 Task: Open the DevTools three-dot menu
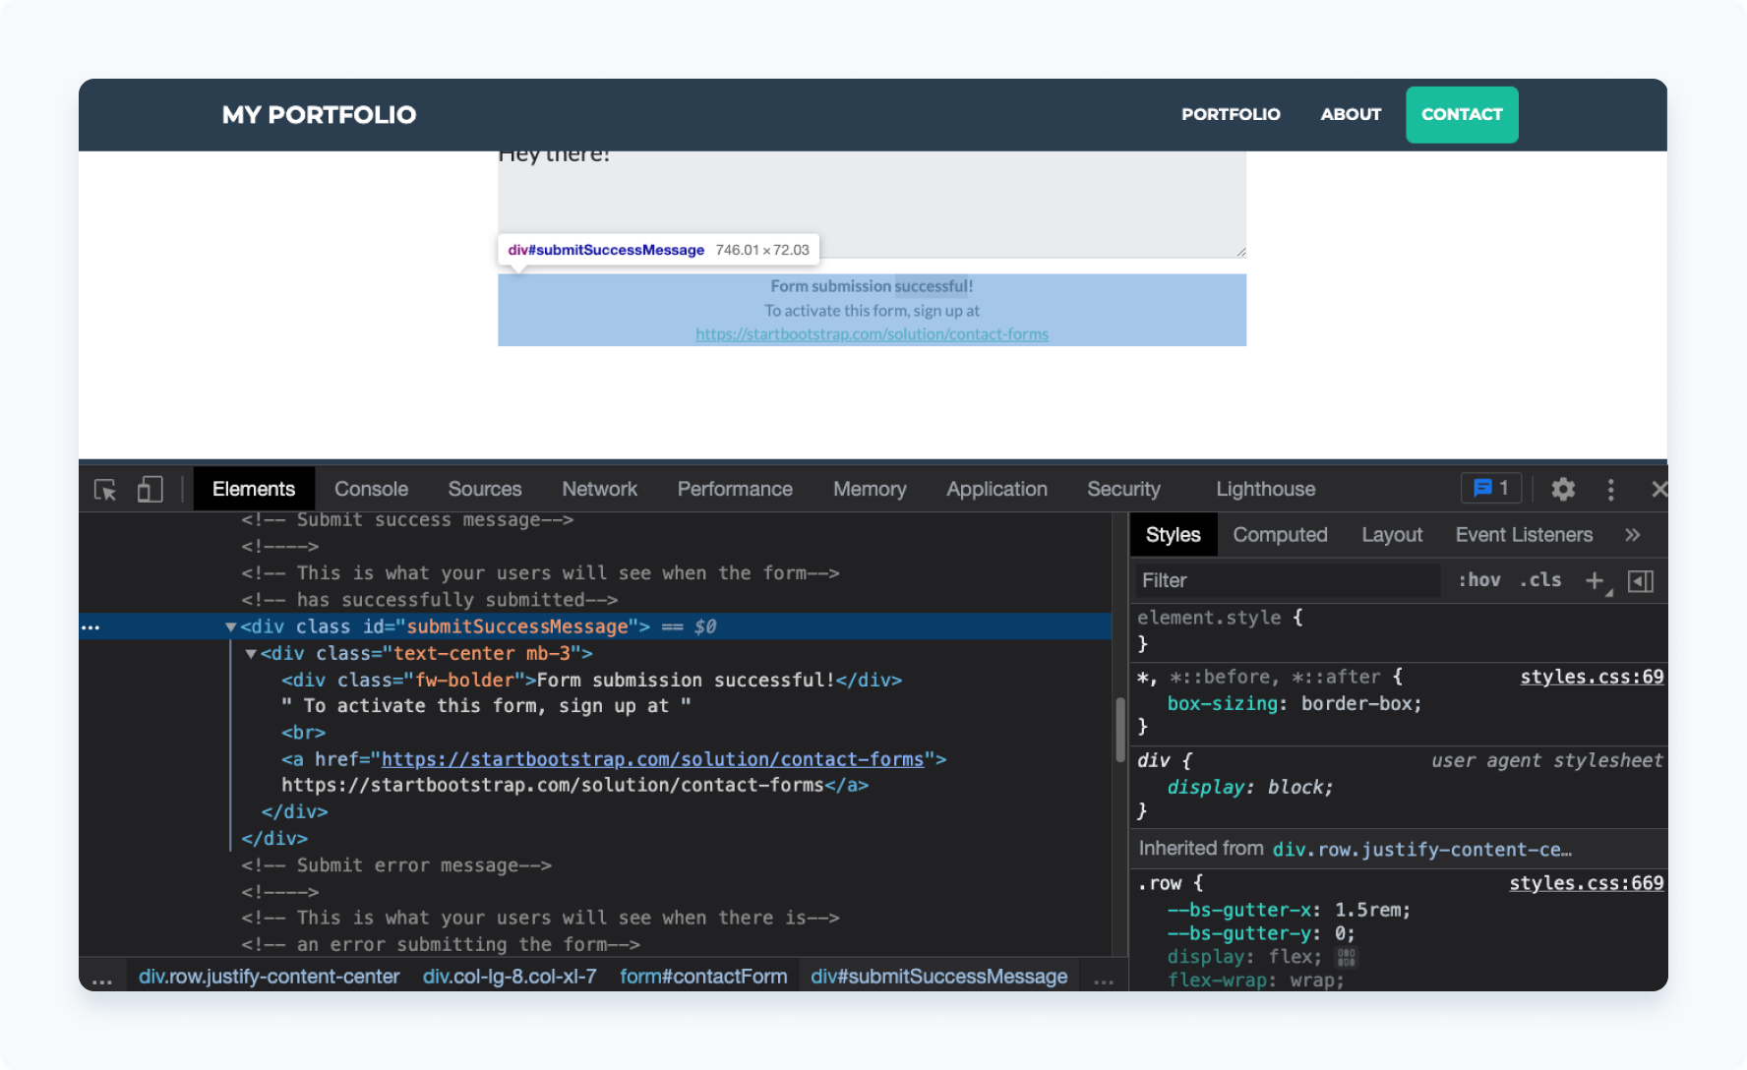tap(1610, 489)
